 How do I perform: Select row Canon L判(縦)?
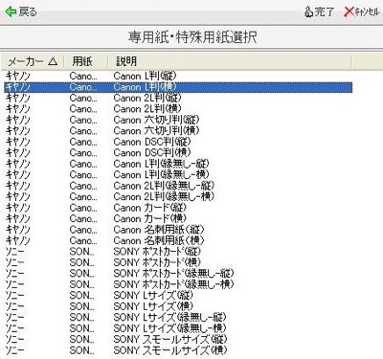pos(178,76)
